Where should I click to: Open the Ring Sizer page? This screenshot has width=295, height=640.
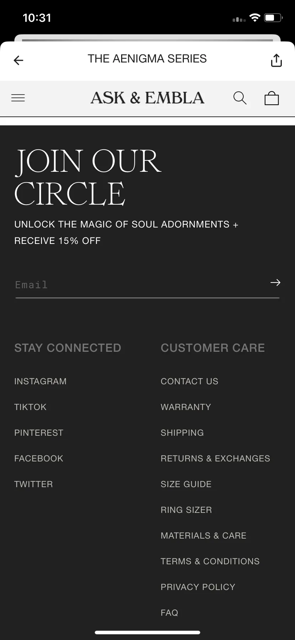pyautogui.click(x=186, y=510)
